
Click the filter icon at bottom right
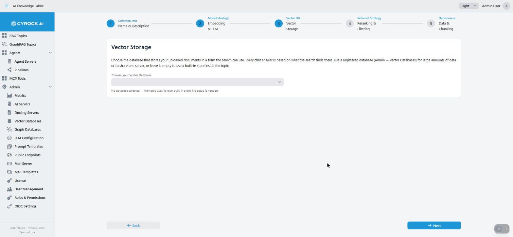[x=499, y=229]
